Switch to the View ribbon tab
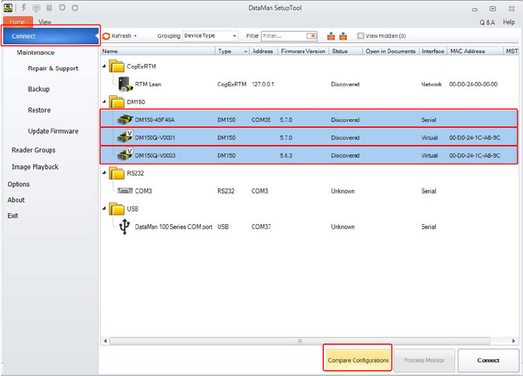 (45, 22)
